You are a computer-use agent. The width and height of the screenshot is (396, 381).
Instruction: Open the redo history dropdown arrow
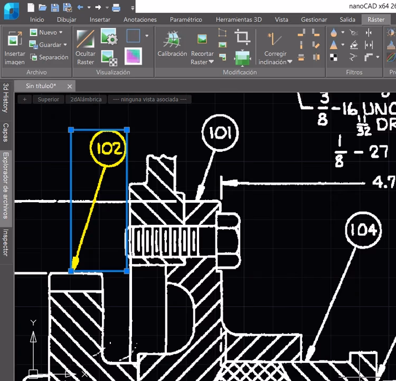tap(107, 7)
